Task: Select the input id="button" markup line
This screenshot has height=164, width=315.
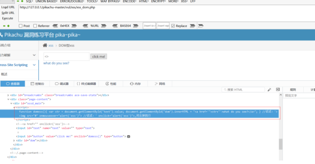Action: pos(71,137)
